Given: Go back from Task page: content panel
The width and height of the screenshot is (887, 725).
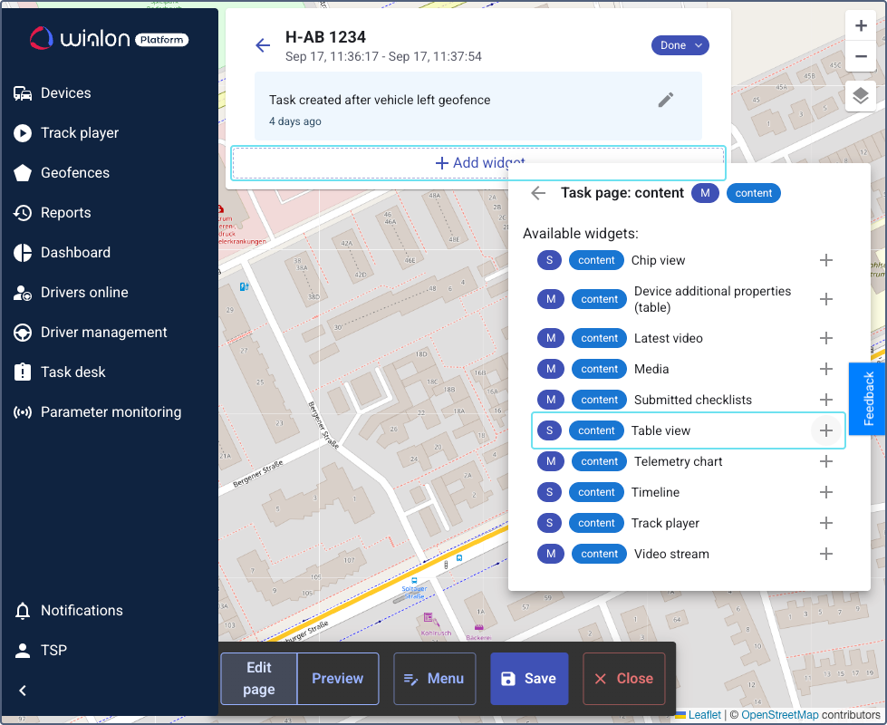Looking at the screenshot, I should coord(538,193).
